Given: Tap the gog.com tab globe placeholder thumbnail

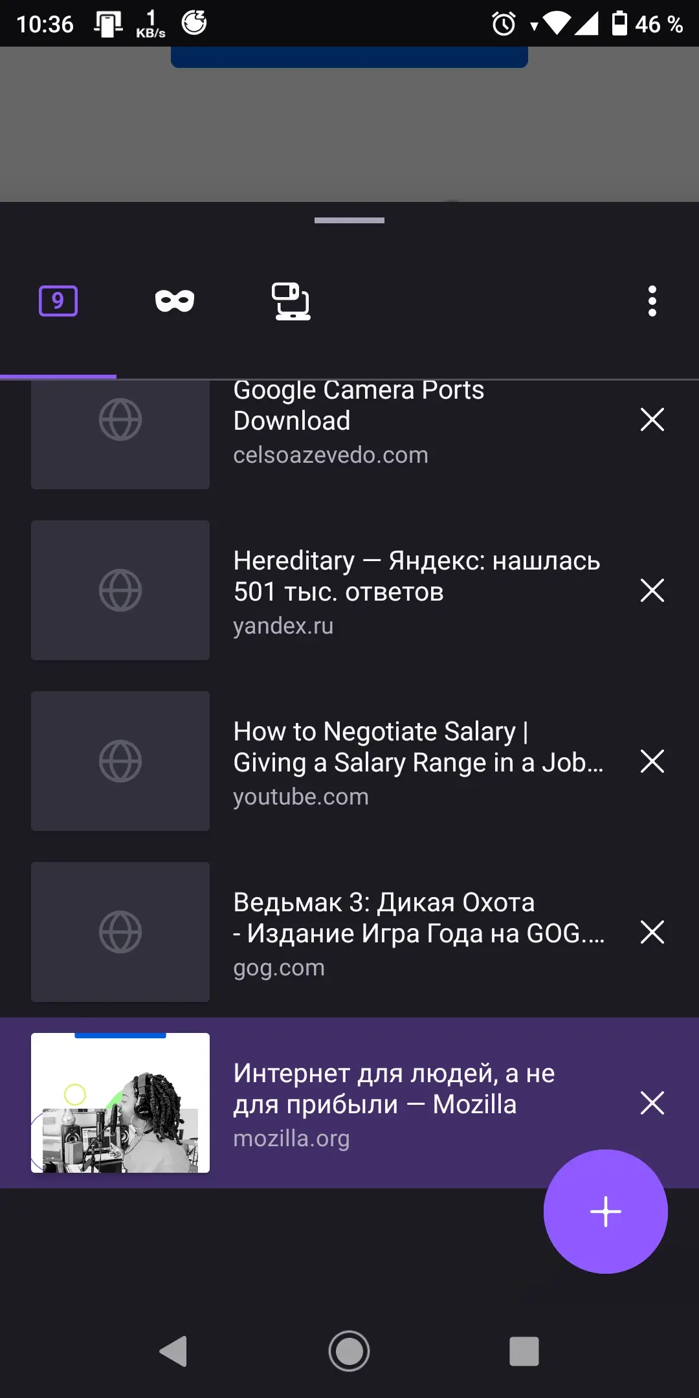Looking at the screenshot, I should 120,932.
